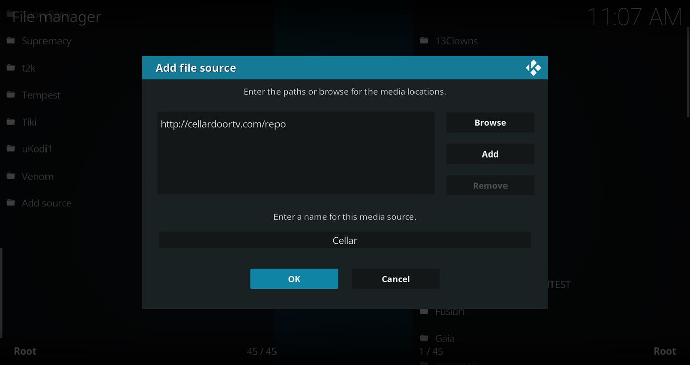Click the Venom folder icon

pos(11,176)
